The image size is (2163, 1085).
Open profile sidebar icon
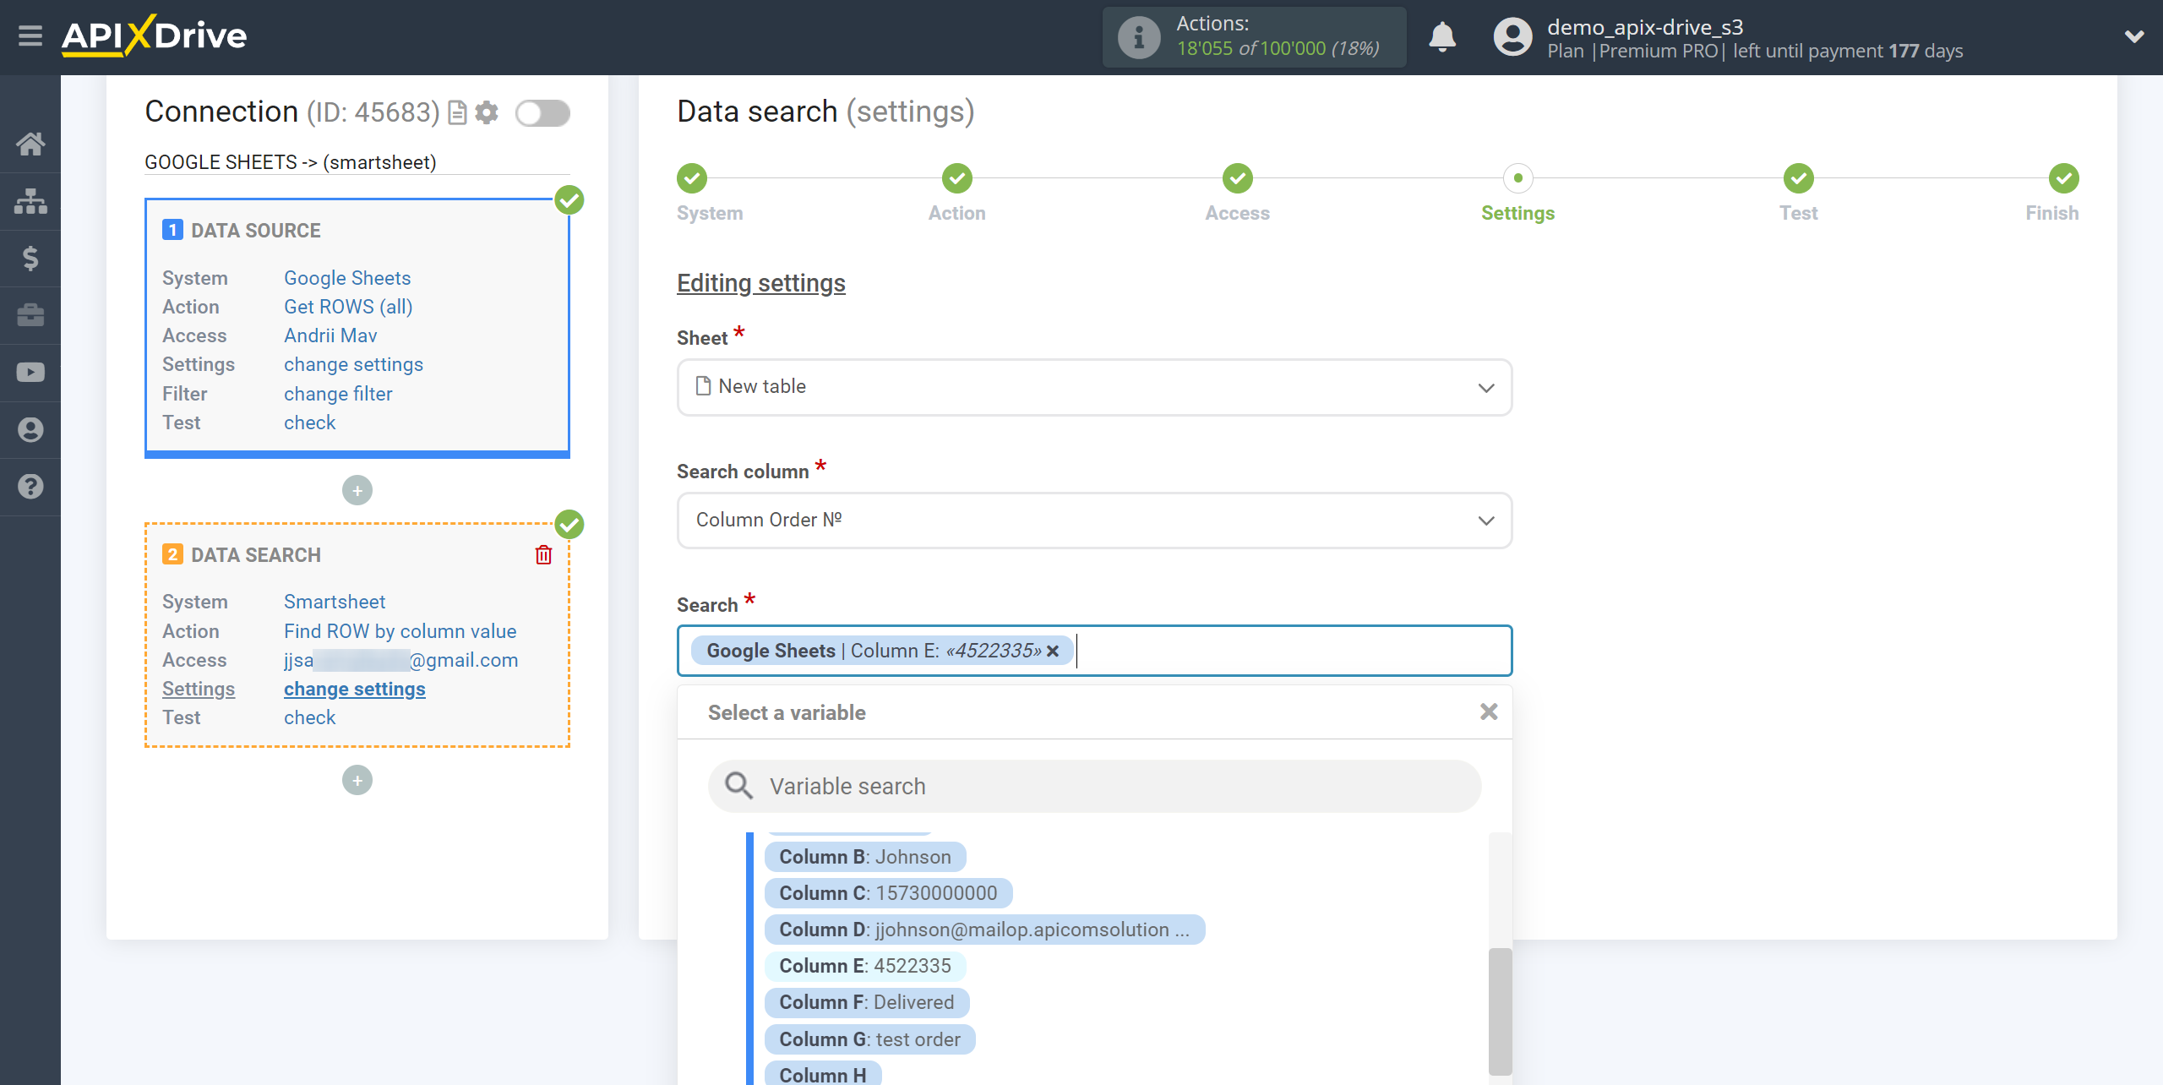click(30, 429)
